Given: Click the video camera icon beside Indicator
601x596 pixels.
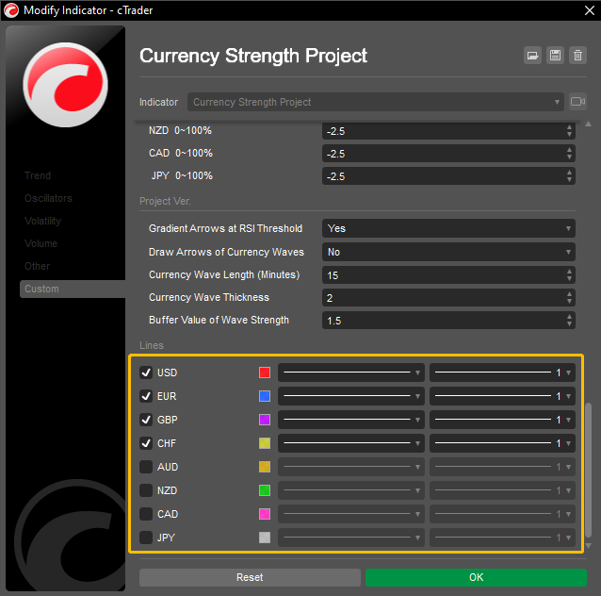Looking at the screenshot, I should [577, 102].
